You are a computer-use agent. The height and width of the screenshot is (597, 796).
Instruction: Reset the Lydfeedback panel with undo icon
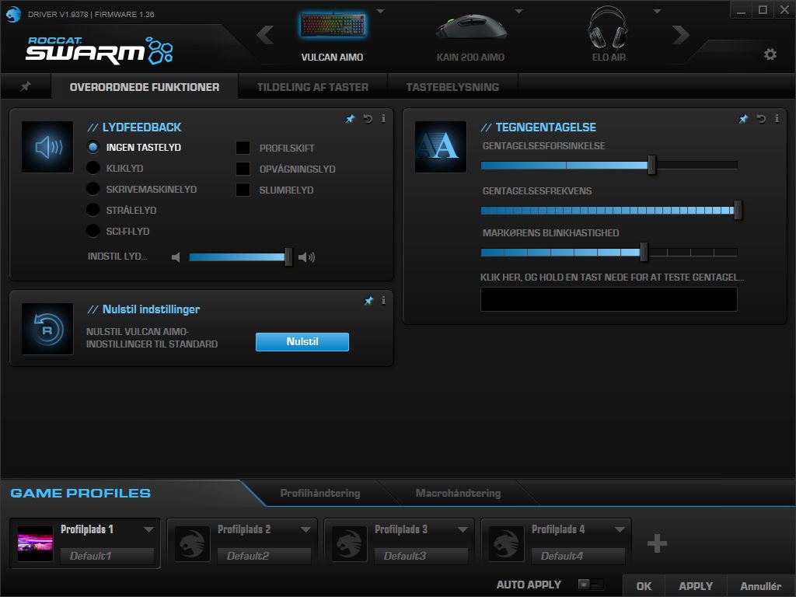click(368, 119)
